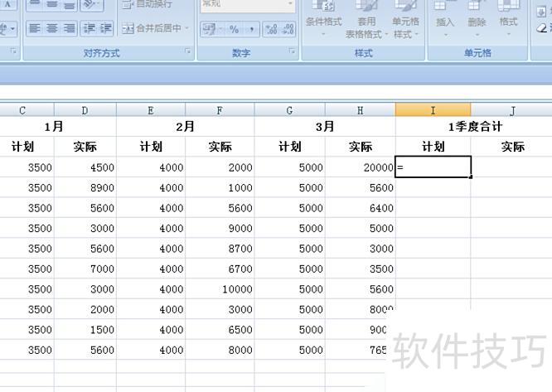Click the cell with value 8900

coord(85,187)
